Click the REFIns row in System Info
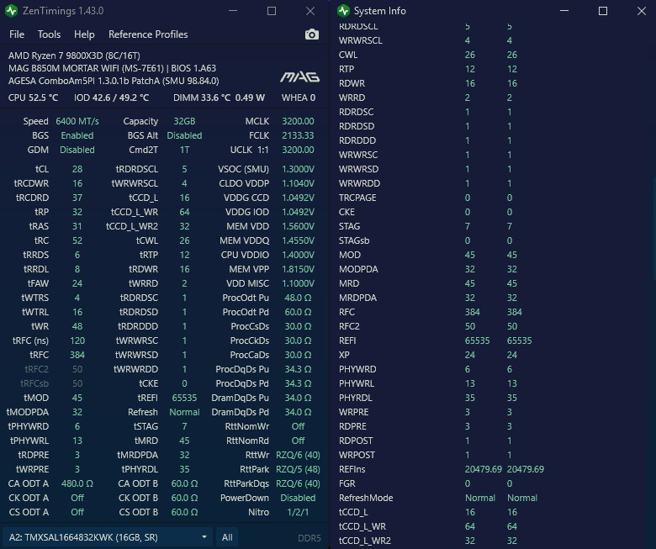The image size is (656, 549). [x=442, y=469]
